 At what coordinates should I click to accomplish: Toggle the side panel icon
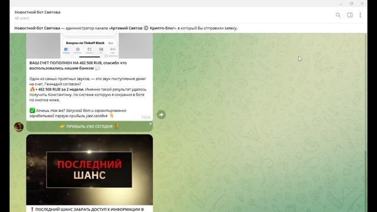pos(350,15)
